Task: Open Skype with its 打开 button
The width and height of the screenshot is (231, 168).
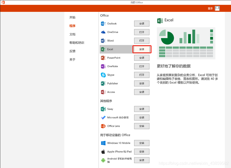Action: point(142,75)
